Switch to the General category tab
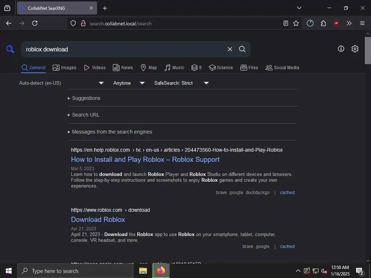This screenshot has width=371, height=278. (x=33, y=68)
